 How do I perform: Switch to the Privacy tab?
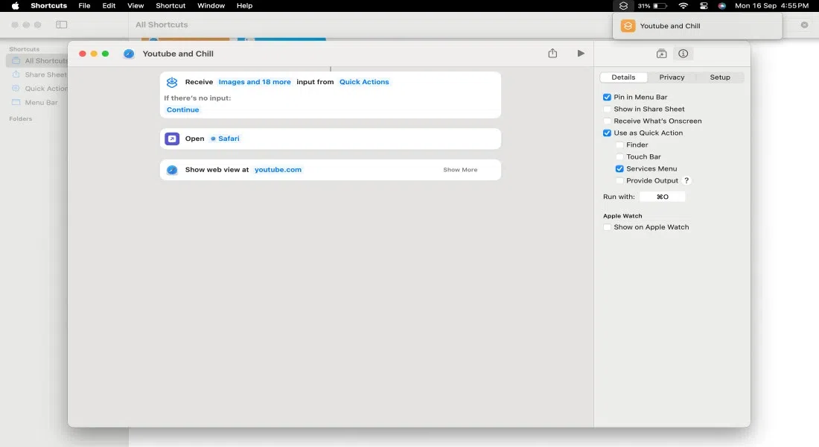(x=672, y=77)
